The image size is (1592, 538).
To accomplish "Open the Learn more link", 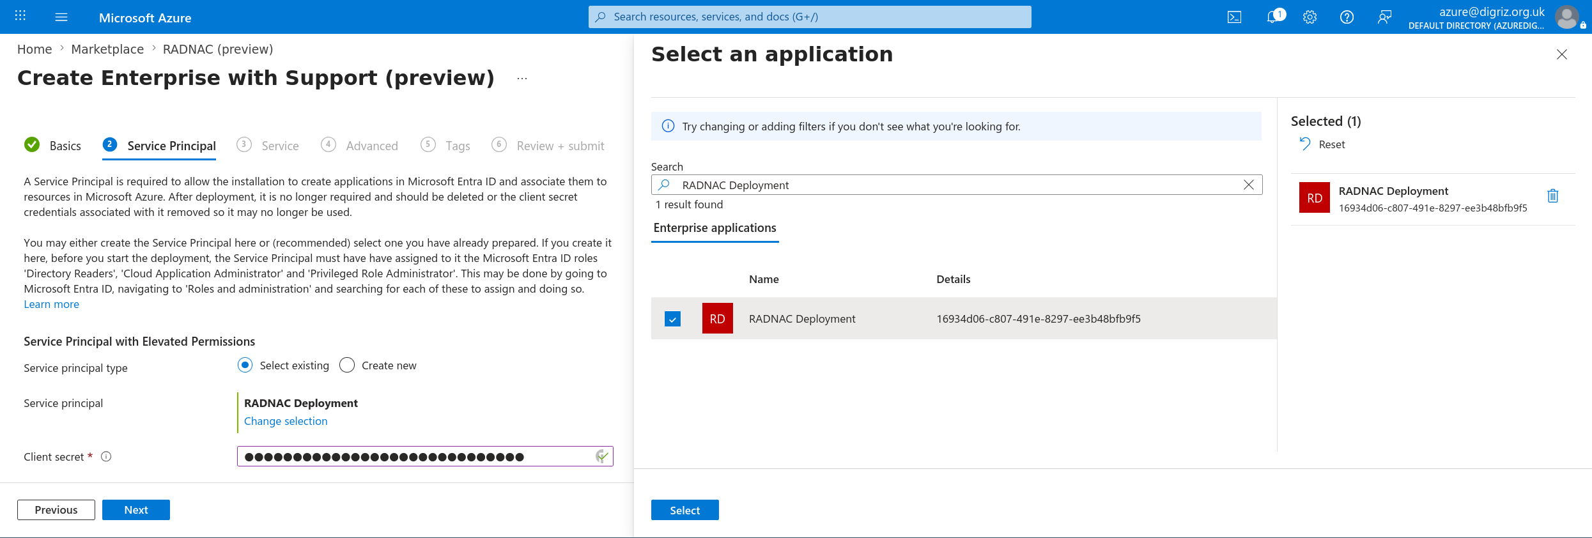I will pyautogui.click(x=52, y=304).
